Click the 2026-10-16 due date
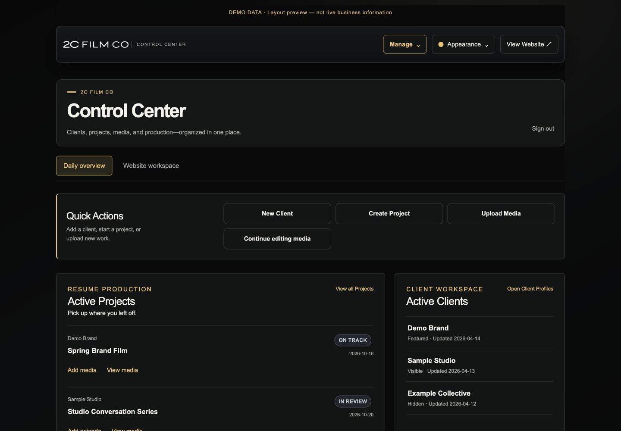This screenshot has width=621, height=431. [x=361, y=353]
